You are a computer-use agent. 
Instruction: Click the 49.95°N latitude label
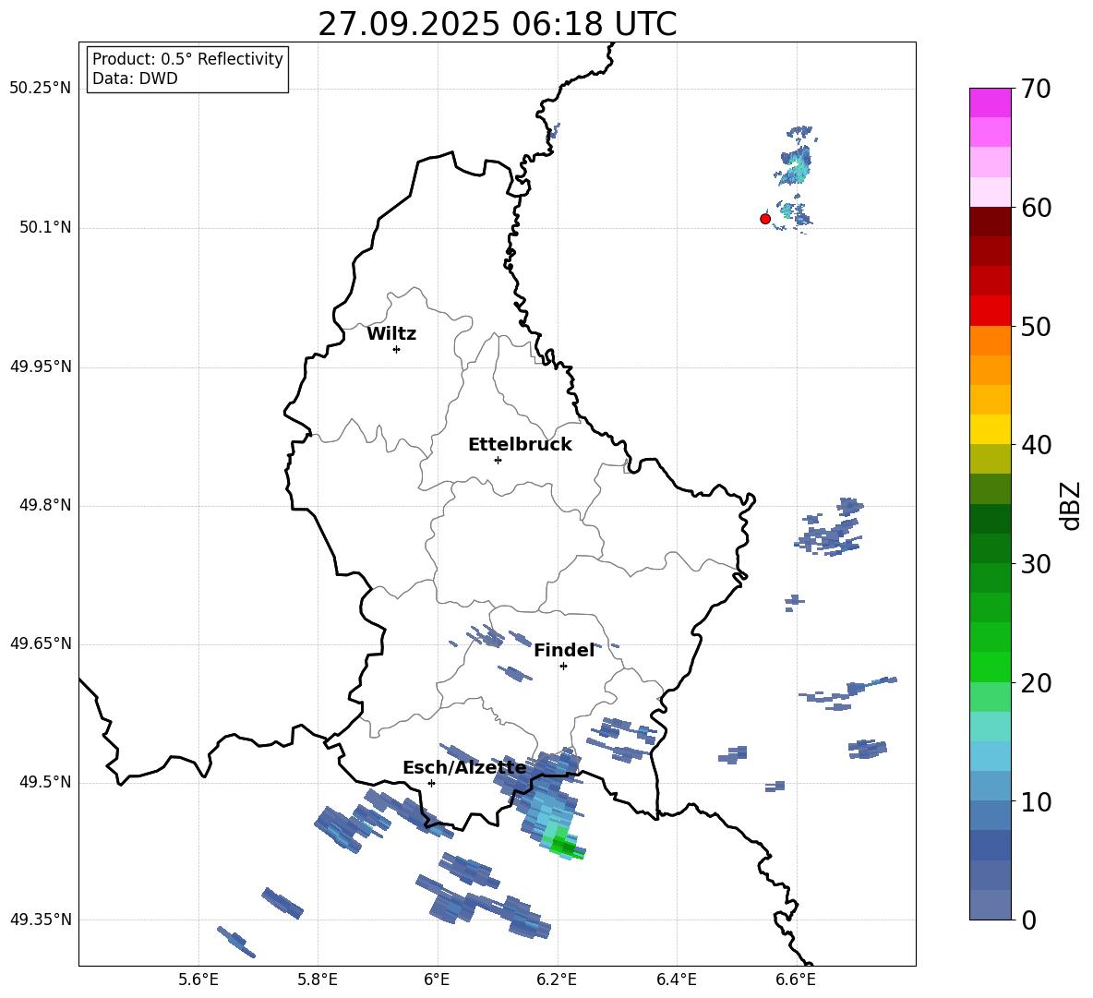(x=40, y=366)
